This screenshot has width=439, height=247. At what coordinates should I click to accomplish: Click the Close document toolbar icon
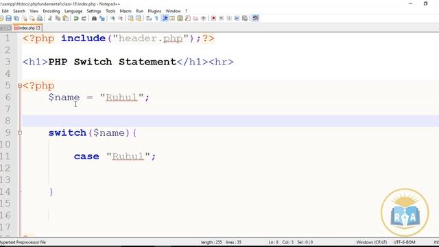[25, 19]
